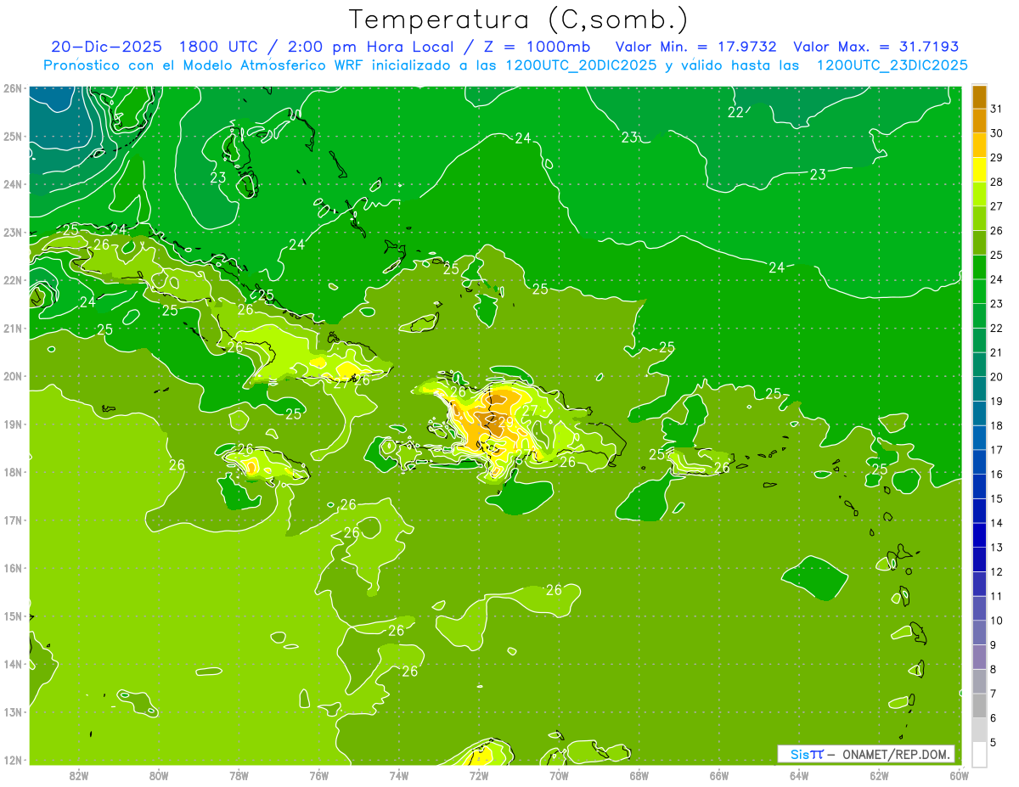Click the '1200UTC_20DIC2025' initialization text

[x=581, y=65]
